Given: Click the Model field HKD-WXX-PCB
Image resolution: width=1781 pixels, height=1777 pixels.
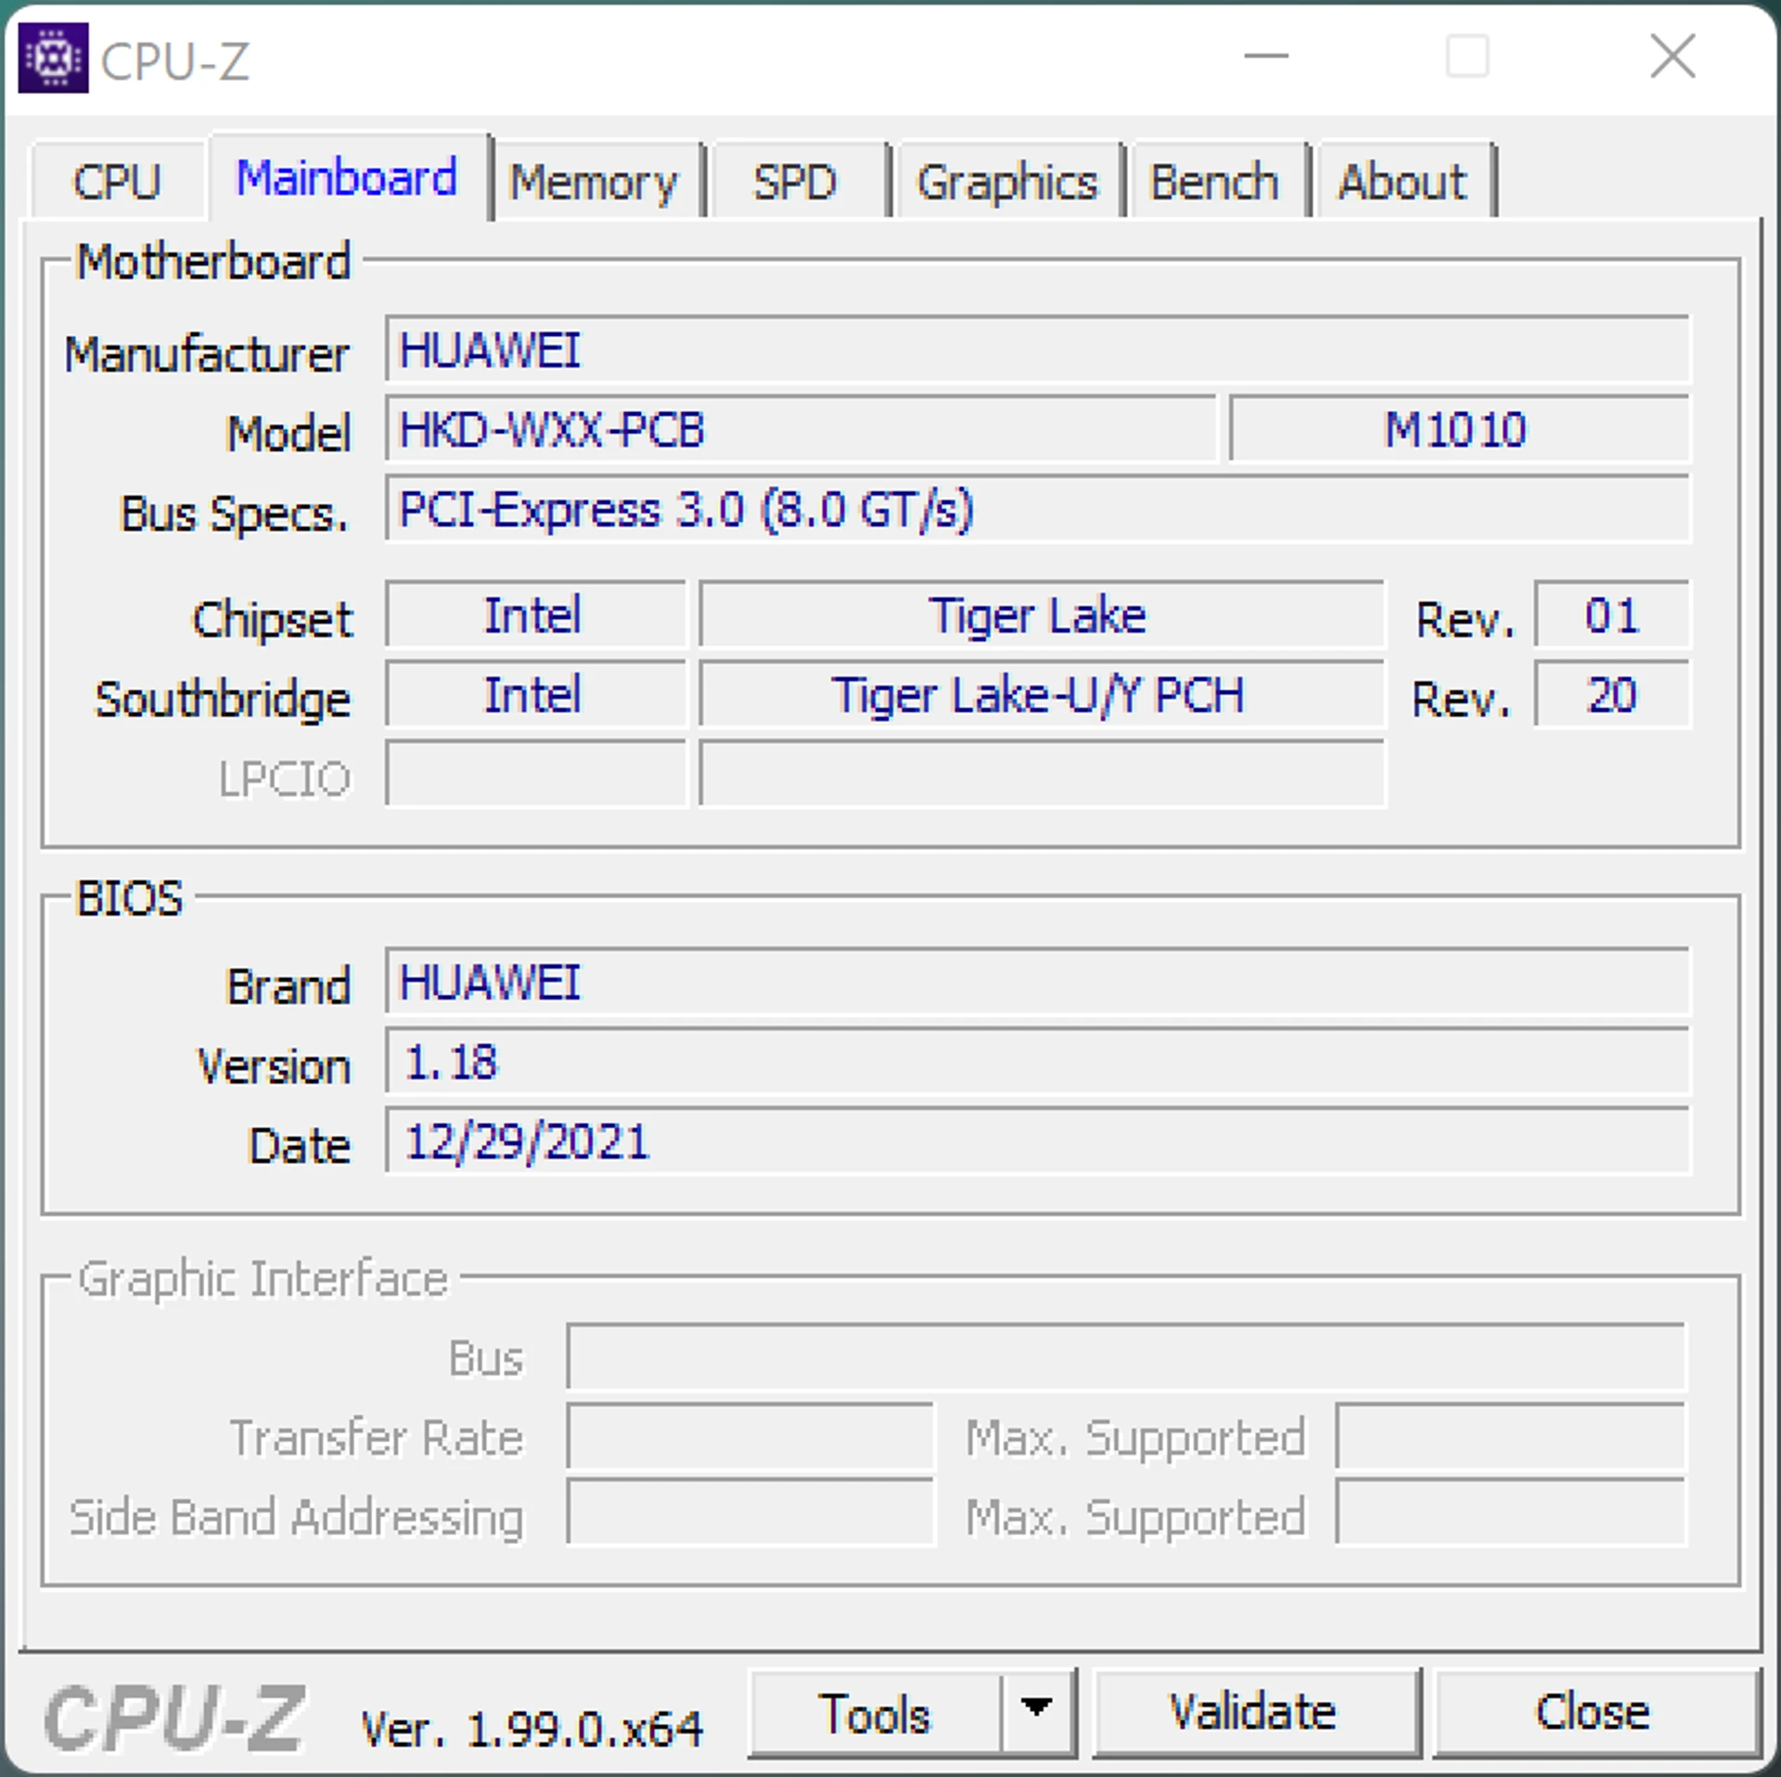Looking at the screenshot, I should (801, 429).
